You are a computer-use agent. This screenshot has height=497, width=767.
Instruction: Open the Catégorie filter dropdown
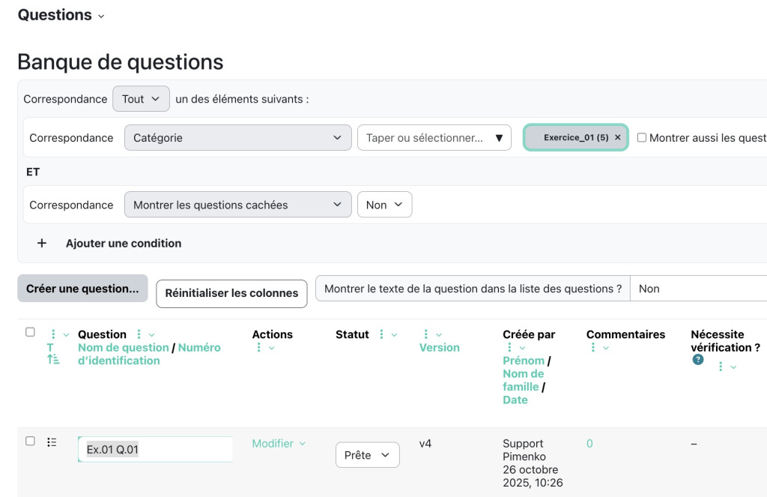[x=237, y=137]
